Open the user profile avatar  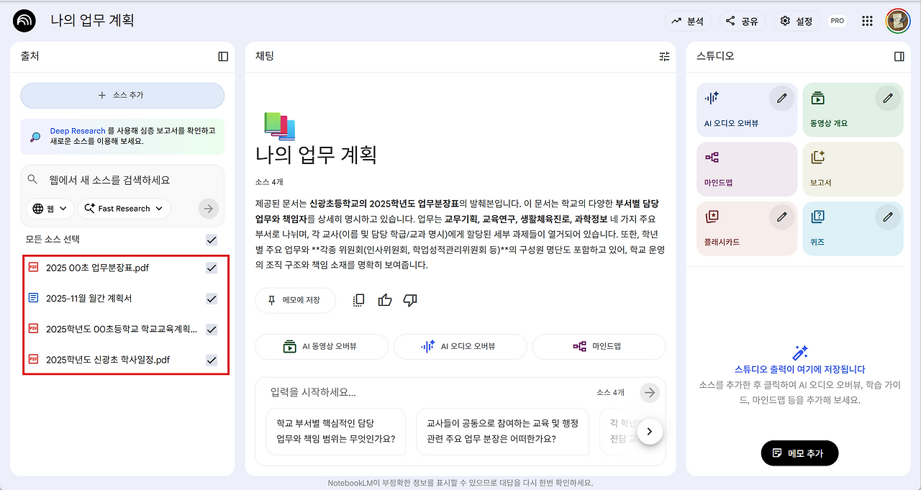[x=898, y=21]
